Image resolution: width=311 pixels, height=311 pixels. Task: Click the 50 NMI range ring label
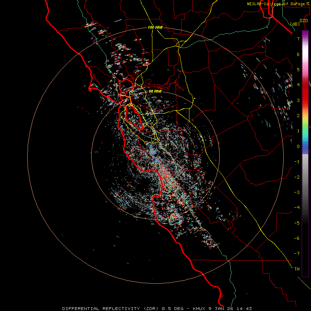pyautogui.click(x=155, y=92)
